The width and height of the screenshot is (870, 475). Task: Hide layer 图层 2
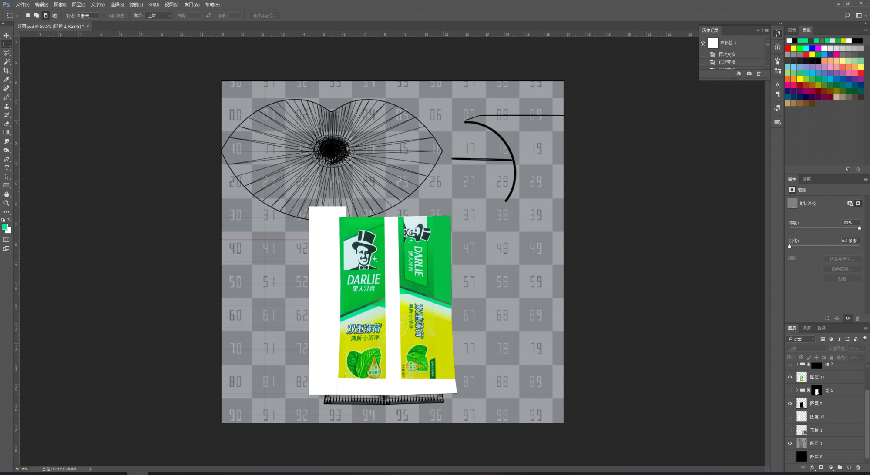click(x=790, y=404)
